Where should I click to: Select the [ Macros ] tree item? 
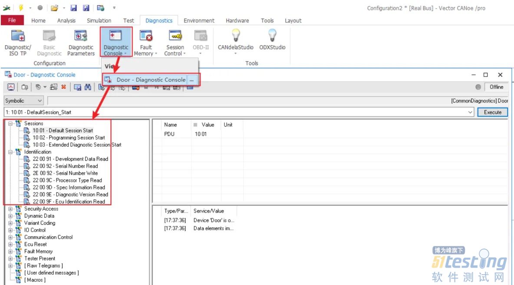35,280
